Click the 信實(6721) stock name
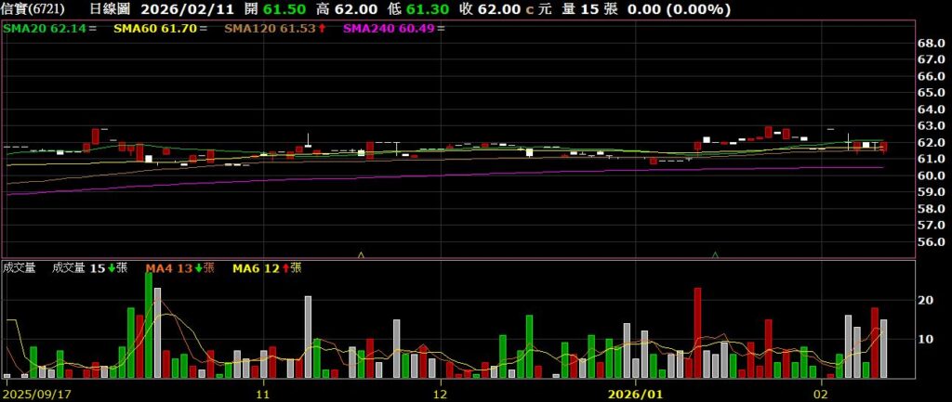The width and height of the screenshot is (952, 402). 33,8
